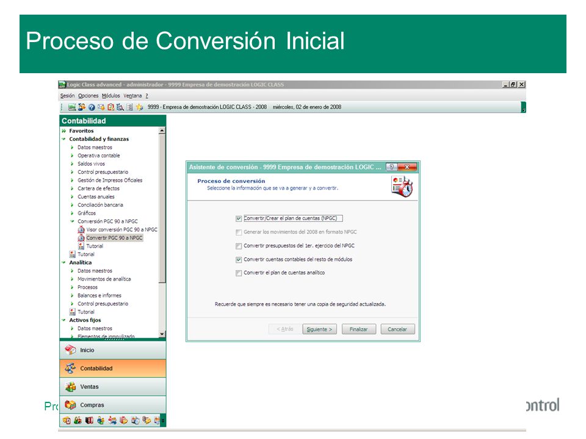Click the tree vertical scrollbar thumb
The image size is (586, 439).
(x=162, y=209)
